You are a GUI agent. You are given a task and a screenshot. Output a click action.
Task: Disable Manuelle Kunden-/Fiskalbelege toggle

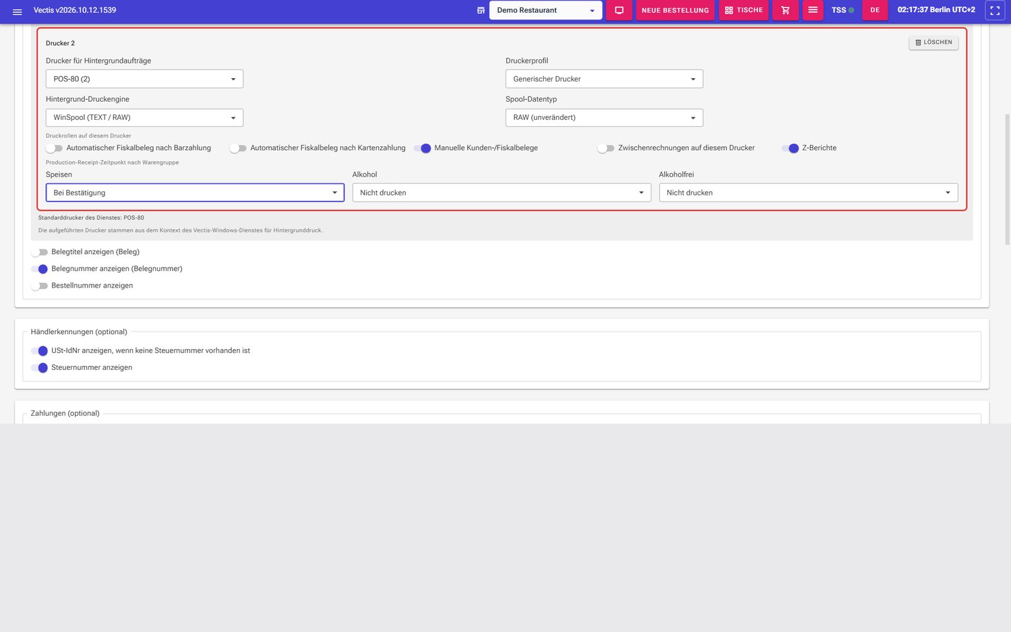[x=422, y=148]
